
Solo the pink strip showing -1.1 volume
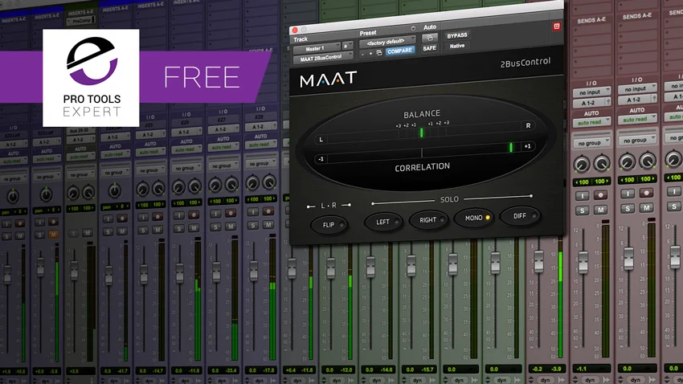[583, 210]
